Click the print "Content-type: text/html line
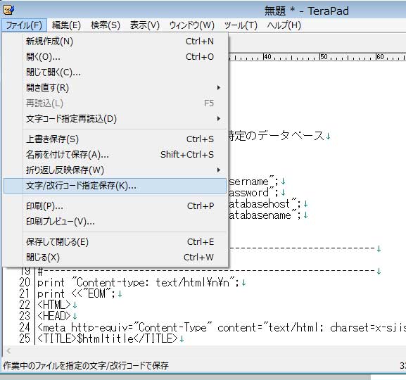The image size is (406, 380). click(x=141, y=282)
